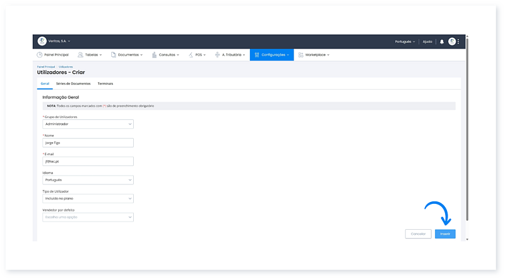The image size is (505, 279).
Task: Open the Consultas menu
Action: 165,55
